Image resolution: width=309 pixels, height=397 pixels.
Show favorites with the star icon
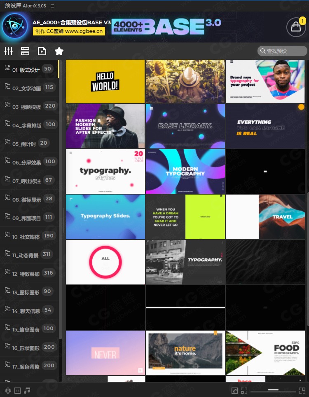[59, 51]
